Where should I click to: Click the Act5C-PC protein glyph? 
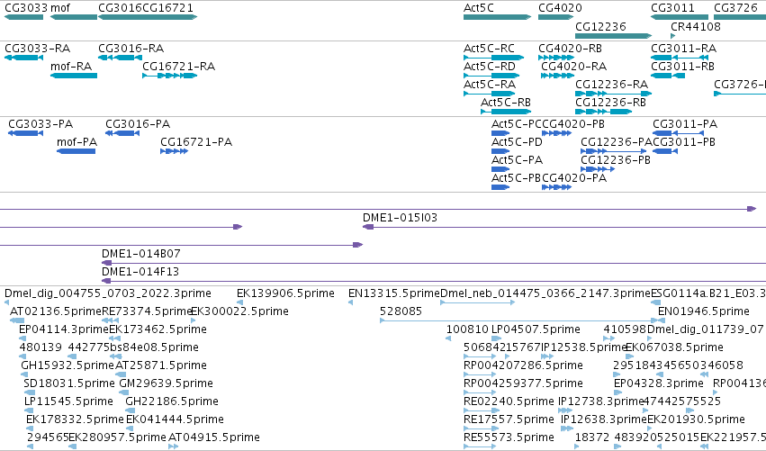click(500, 133)
